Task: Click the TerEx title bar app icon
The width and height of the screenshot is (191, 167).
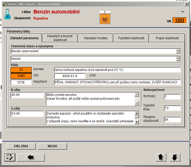Action: (x=5, y=4)
